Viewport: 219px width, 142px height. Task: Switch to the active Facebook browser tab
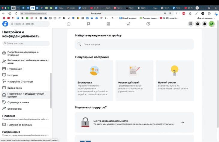click(32, 8)
